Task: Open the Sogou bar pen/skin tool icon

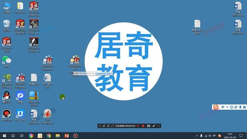Action: 236,107
